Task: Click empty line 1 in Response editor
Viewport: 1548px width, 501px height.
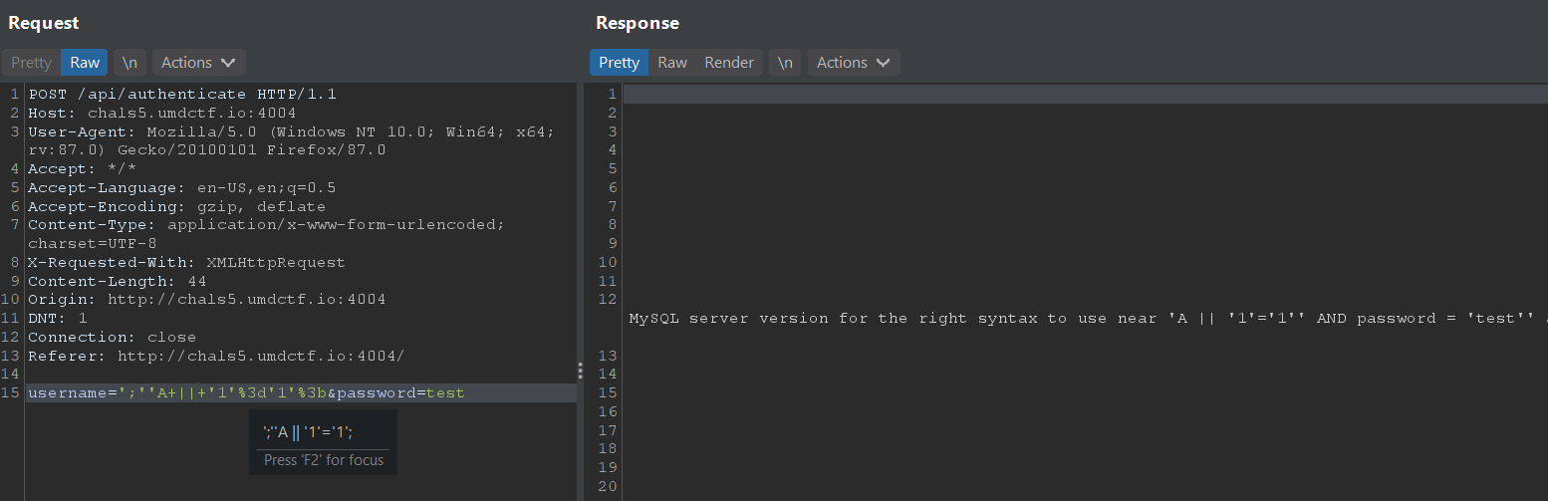Action: (x=1086, y=94)
